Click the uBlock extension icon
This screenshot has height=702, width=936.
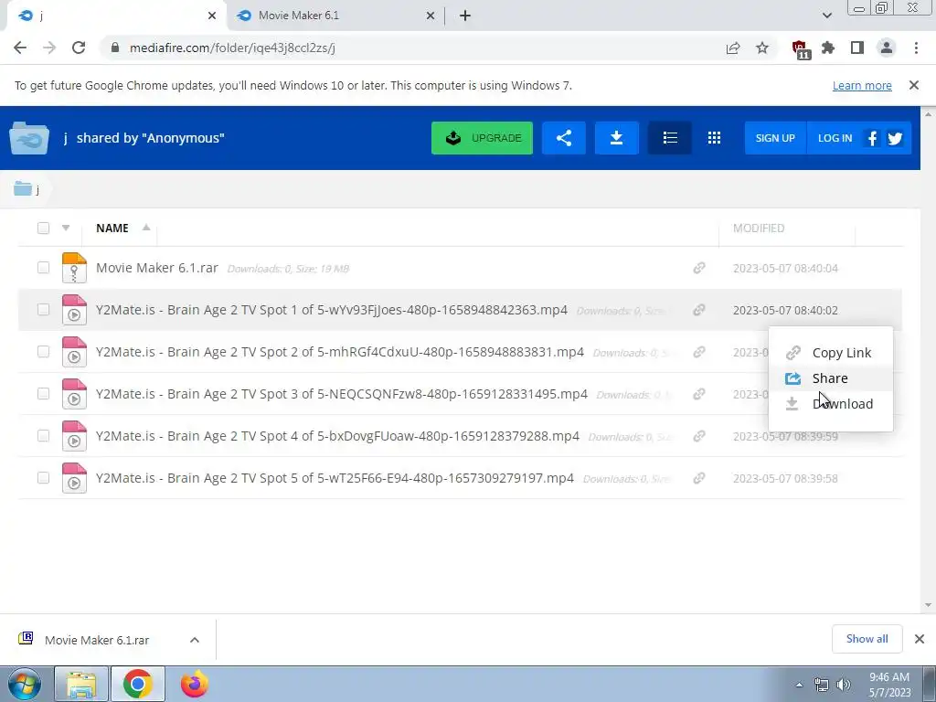click(801, 49)
